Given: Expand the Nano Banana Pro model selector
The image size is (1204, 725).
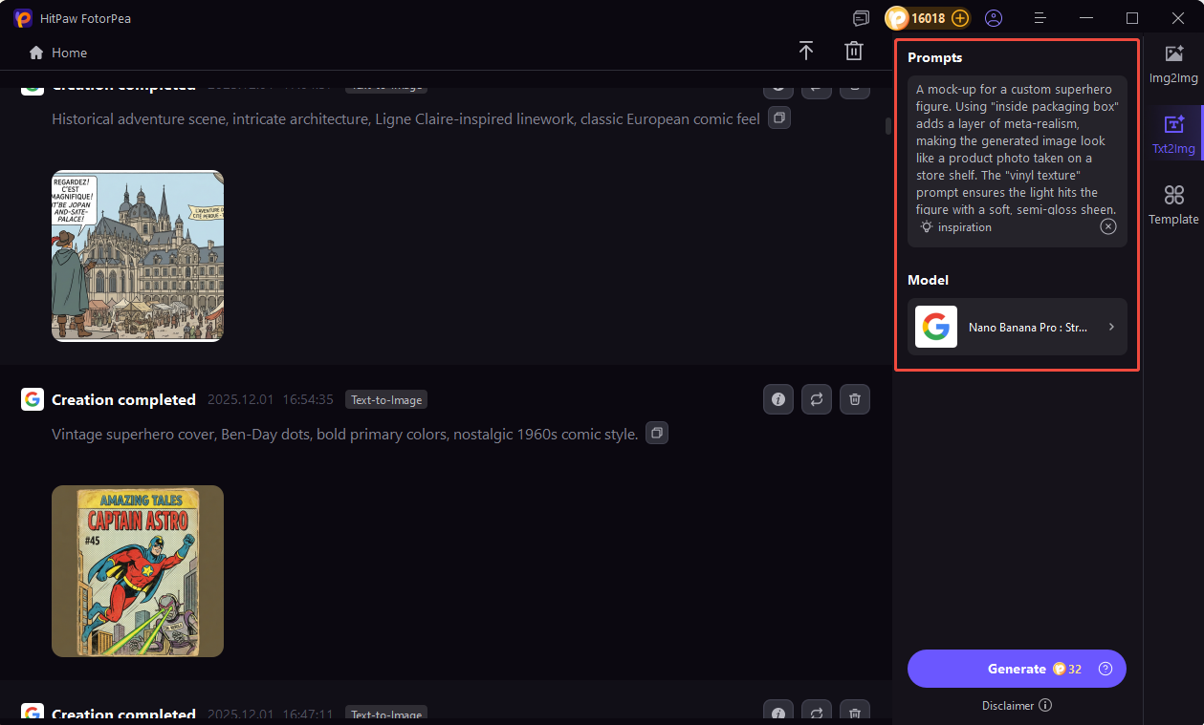Looking at the screenshot, I should [x=1018, y=327].
